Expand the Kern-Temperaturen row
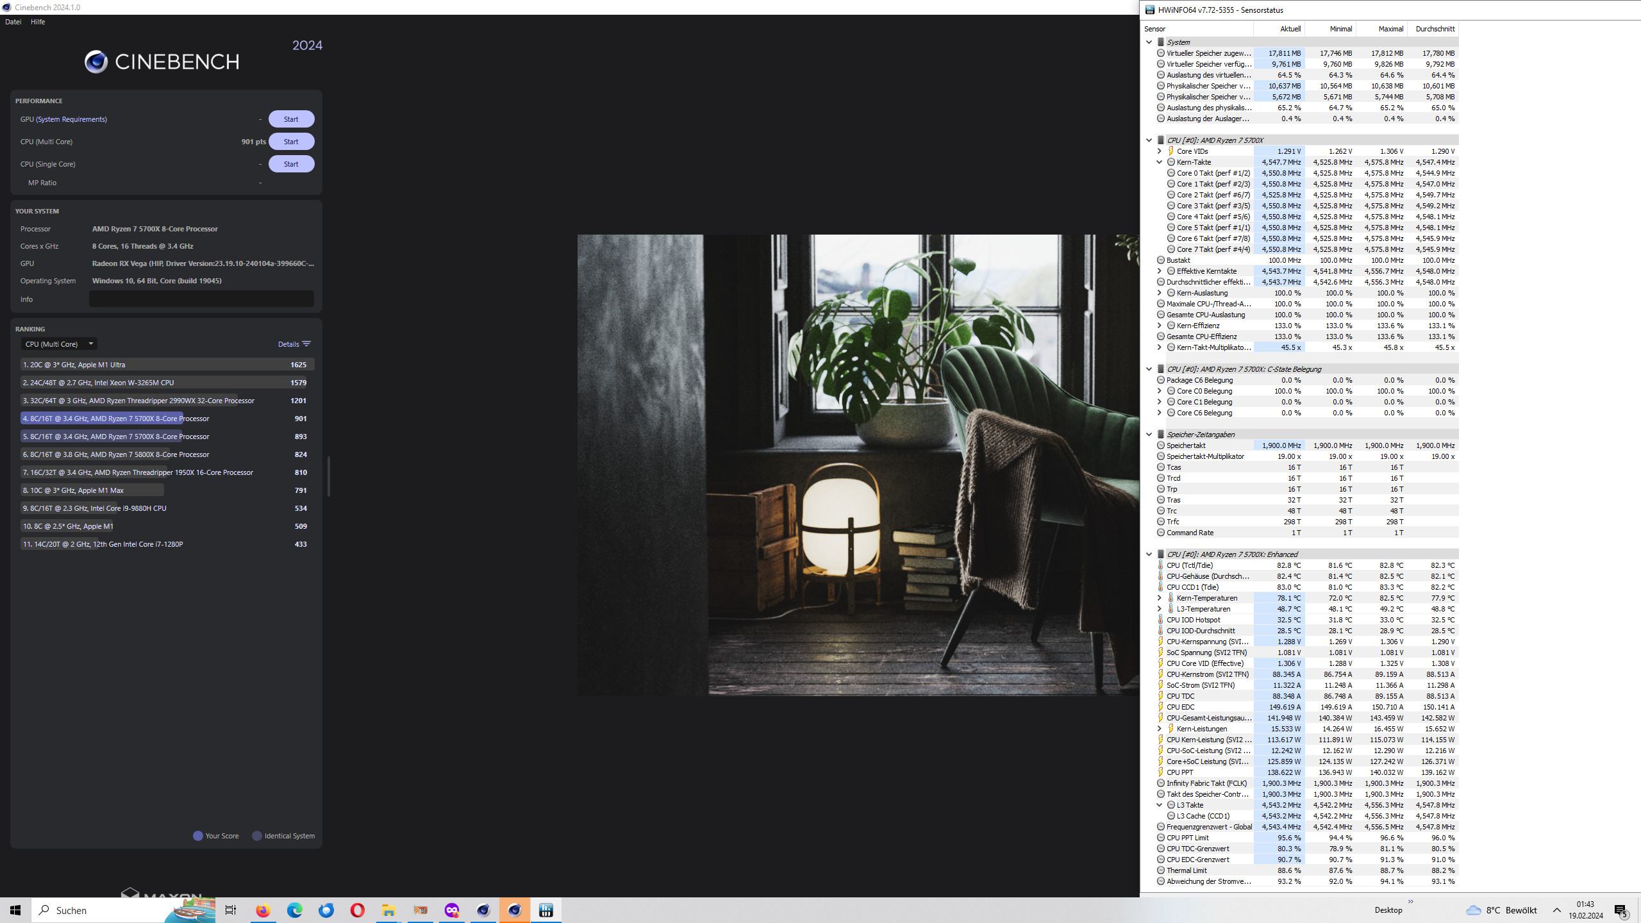This screenshot has width=1641, height=923. [1159, 598]
